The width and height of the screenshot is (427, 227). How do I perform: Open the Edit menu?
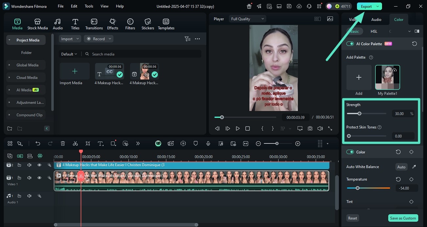tap(74, 6)
